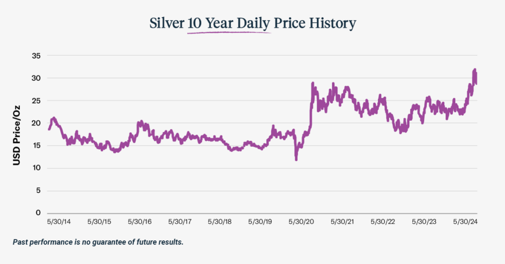Image resolution: width=505 pixels, height=264 pixels.
Task: Click the 30 value on the y-axis
Action: click(x=36, y=78)
